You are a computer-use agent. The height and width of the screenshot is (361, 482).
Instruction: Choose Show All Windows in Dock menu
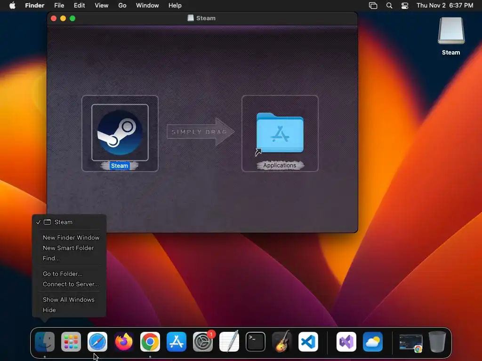(69, 299)
